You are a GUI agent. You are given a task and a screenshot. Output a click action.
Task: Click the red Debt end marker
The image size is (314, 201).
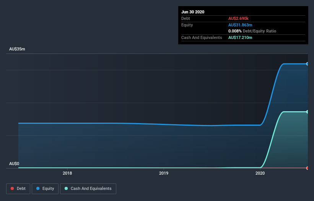click(x=307, y=168)
